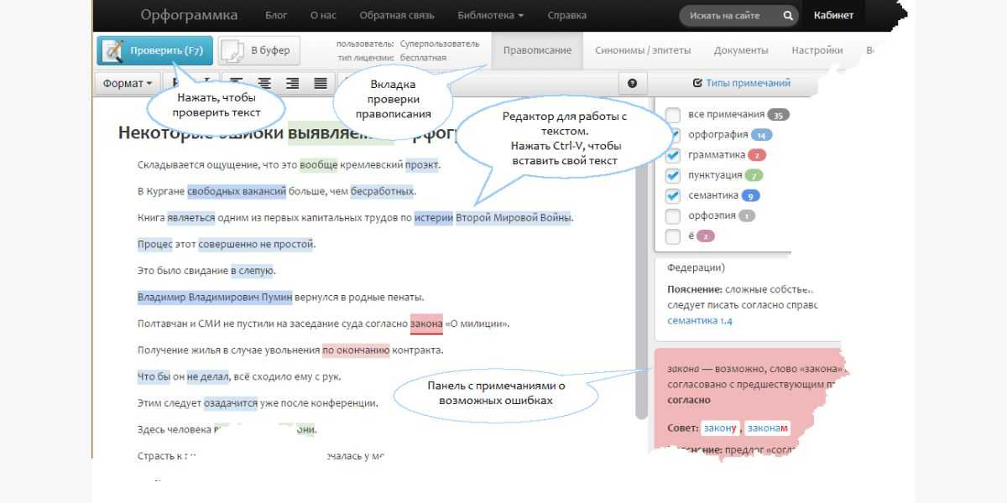
Task: Open the Справка menu item
Action: (567, 15)
